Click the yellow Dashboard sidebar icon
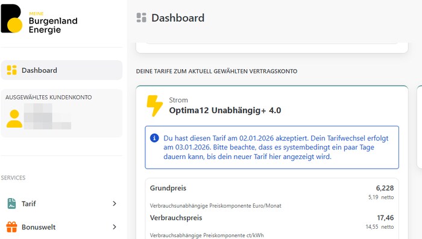422x239 pixels. [x=11, y=70]
